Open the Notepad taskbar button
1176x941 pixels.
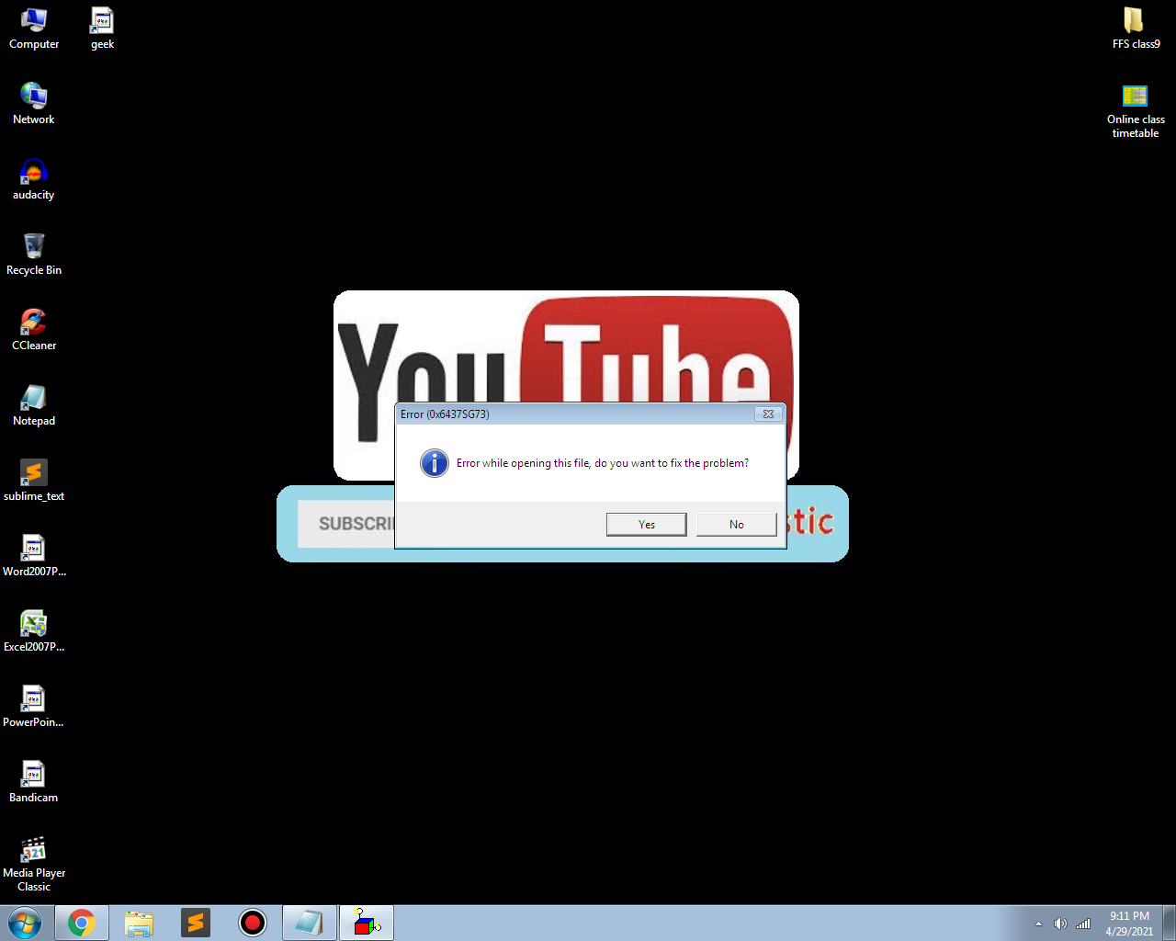point(310,923)
